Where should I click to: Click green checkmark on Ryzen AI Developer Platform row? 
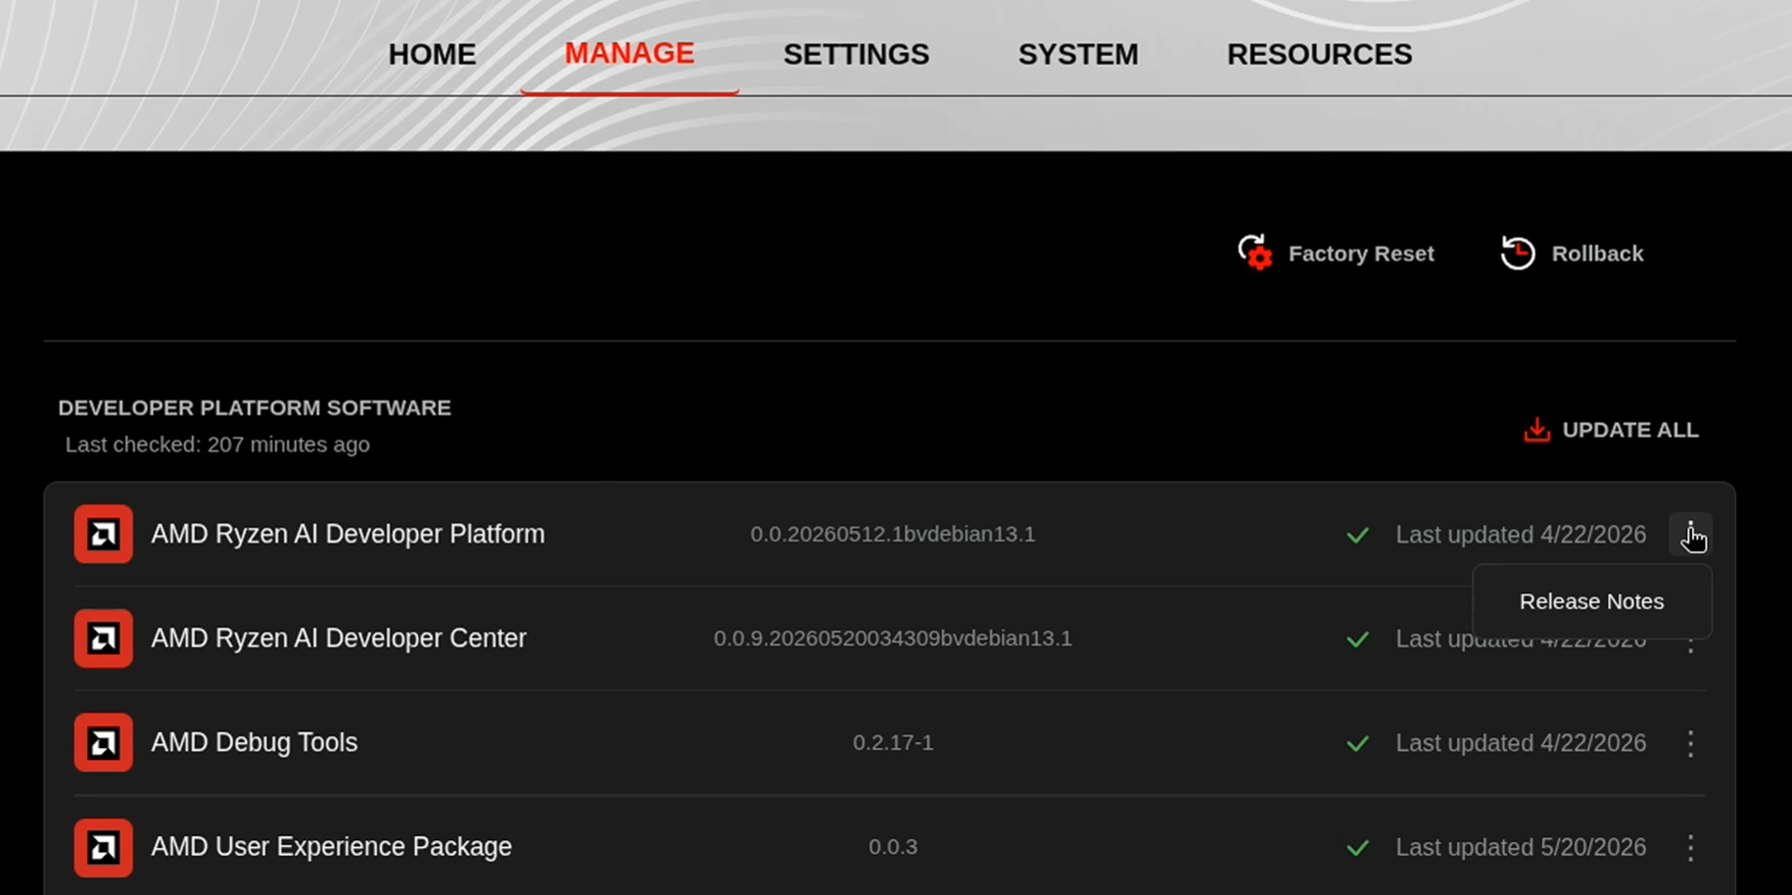(x=1357, y=535)
